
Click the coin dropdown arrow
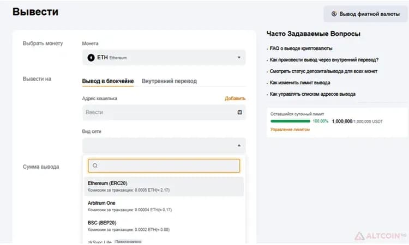pyautogui.click(x=239, y=58)
